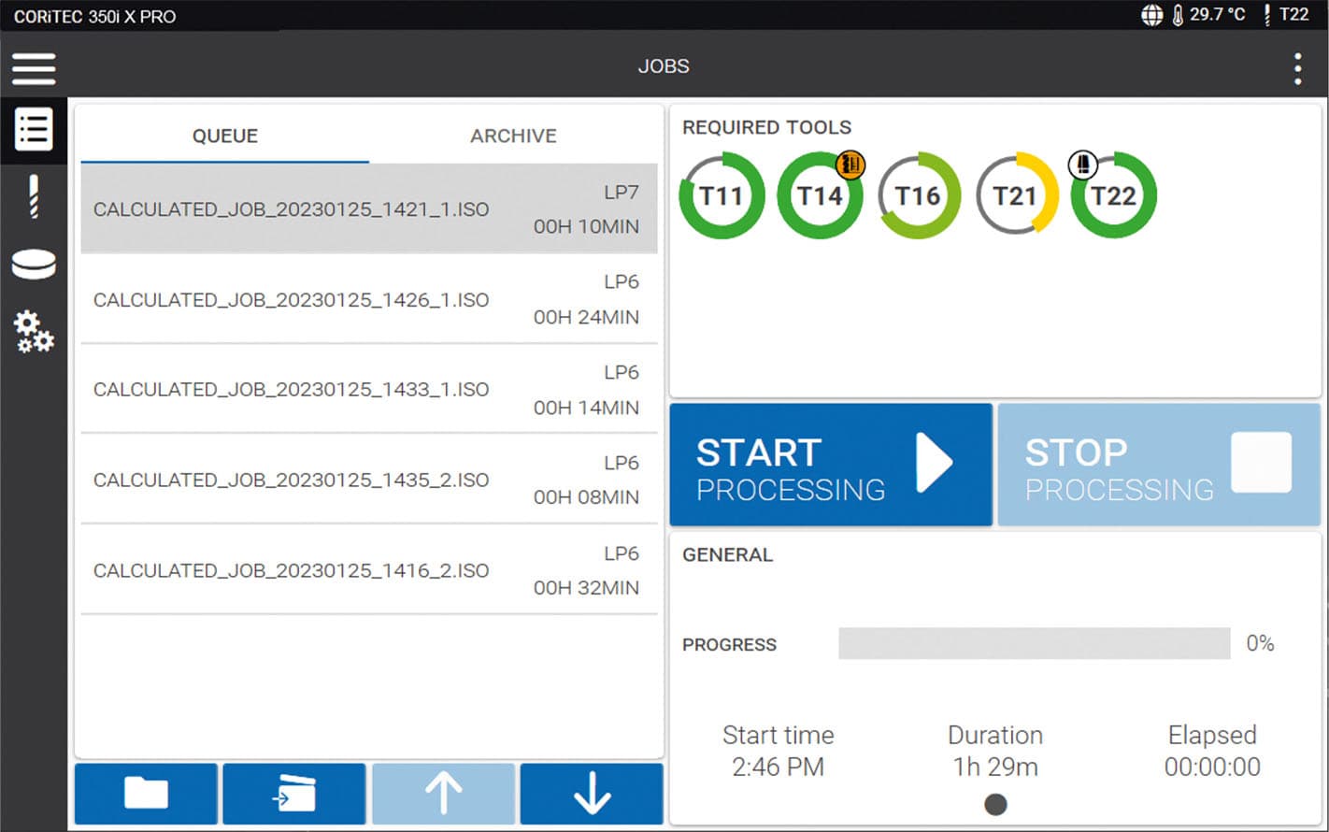Open the settings gears sidebar icon
The image size is (1329, 832).
(34, 332)
